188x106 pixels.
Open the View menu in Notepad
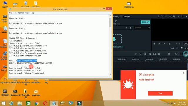27,13
